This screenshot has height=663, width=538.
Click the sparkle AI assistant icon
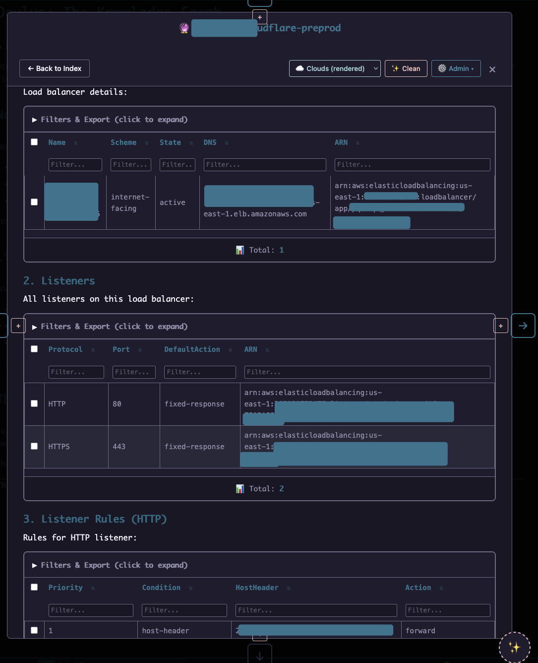click(514, 647)
